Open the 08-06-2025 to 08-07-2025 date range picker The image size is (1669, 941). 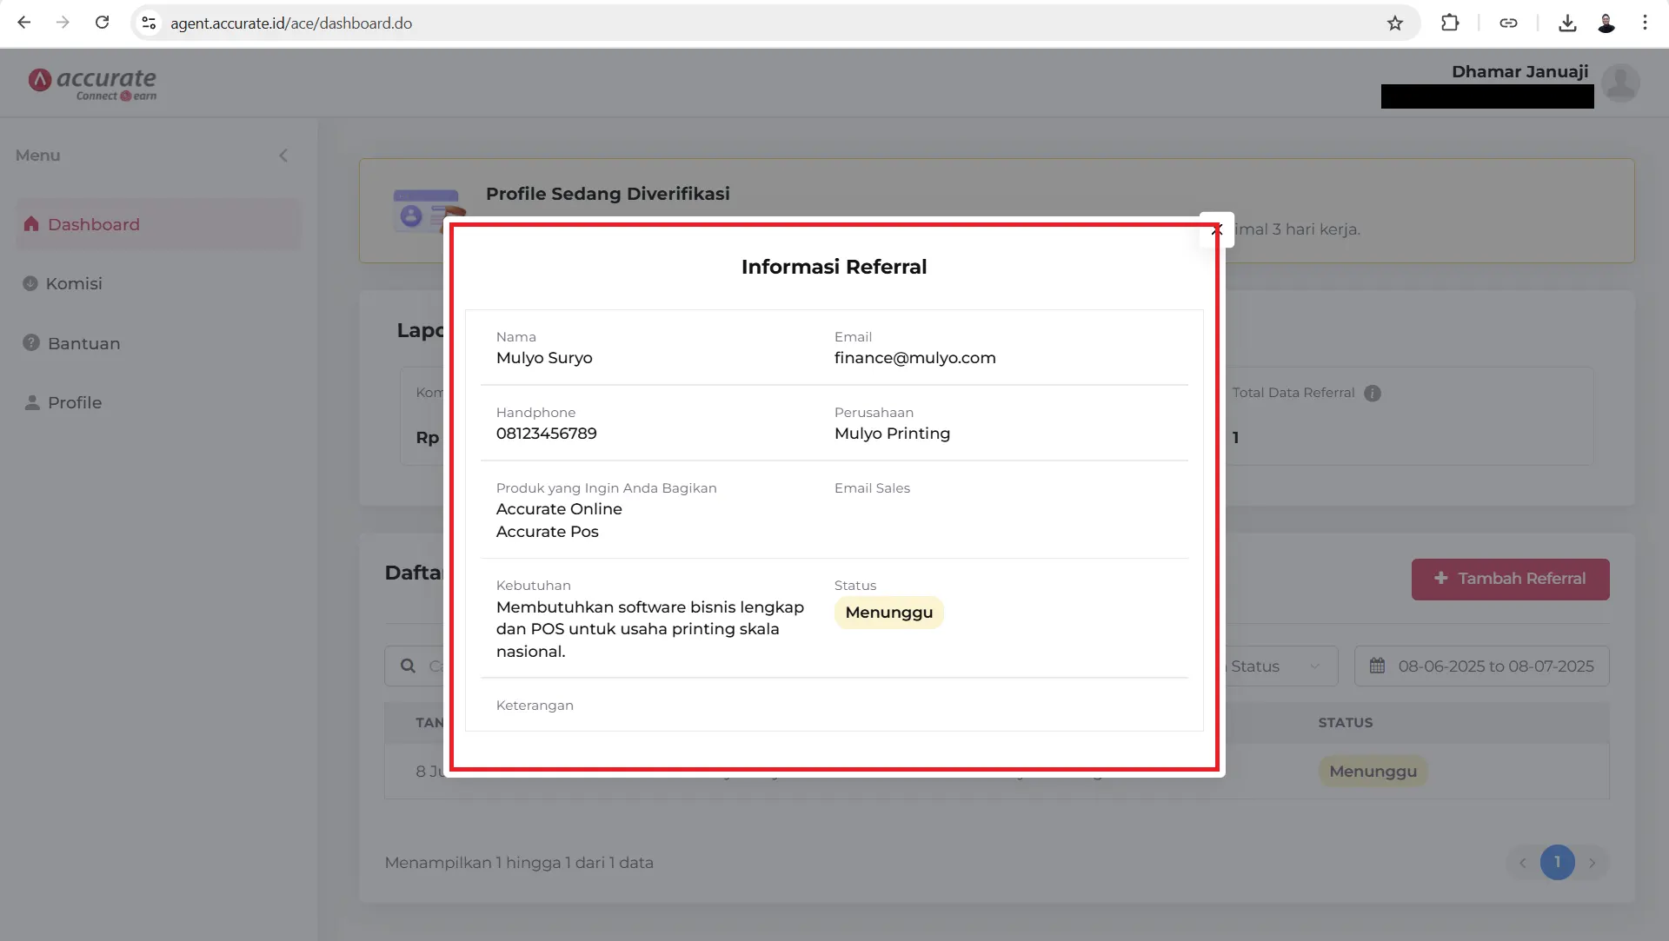pyautogui.click(x=1481, y=666)
